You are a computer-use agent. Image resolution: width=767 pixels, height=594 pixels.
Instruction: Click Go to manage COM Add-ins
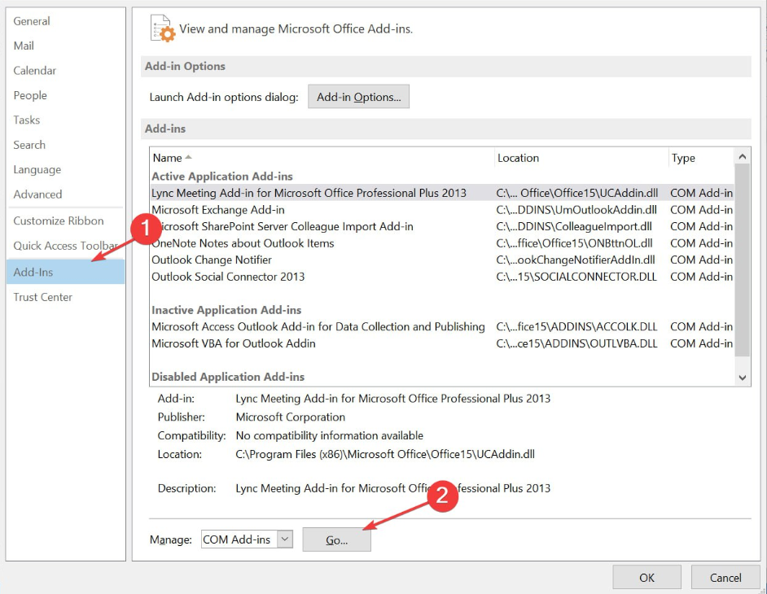tap(336, 539)
